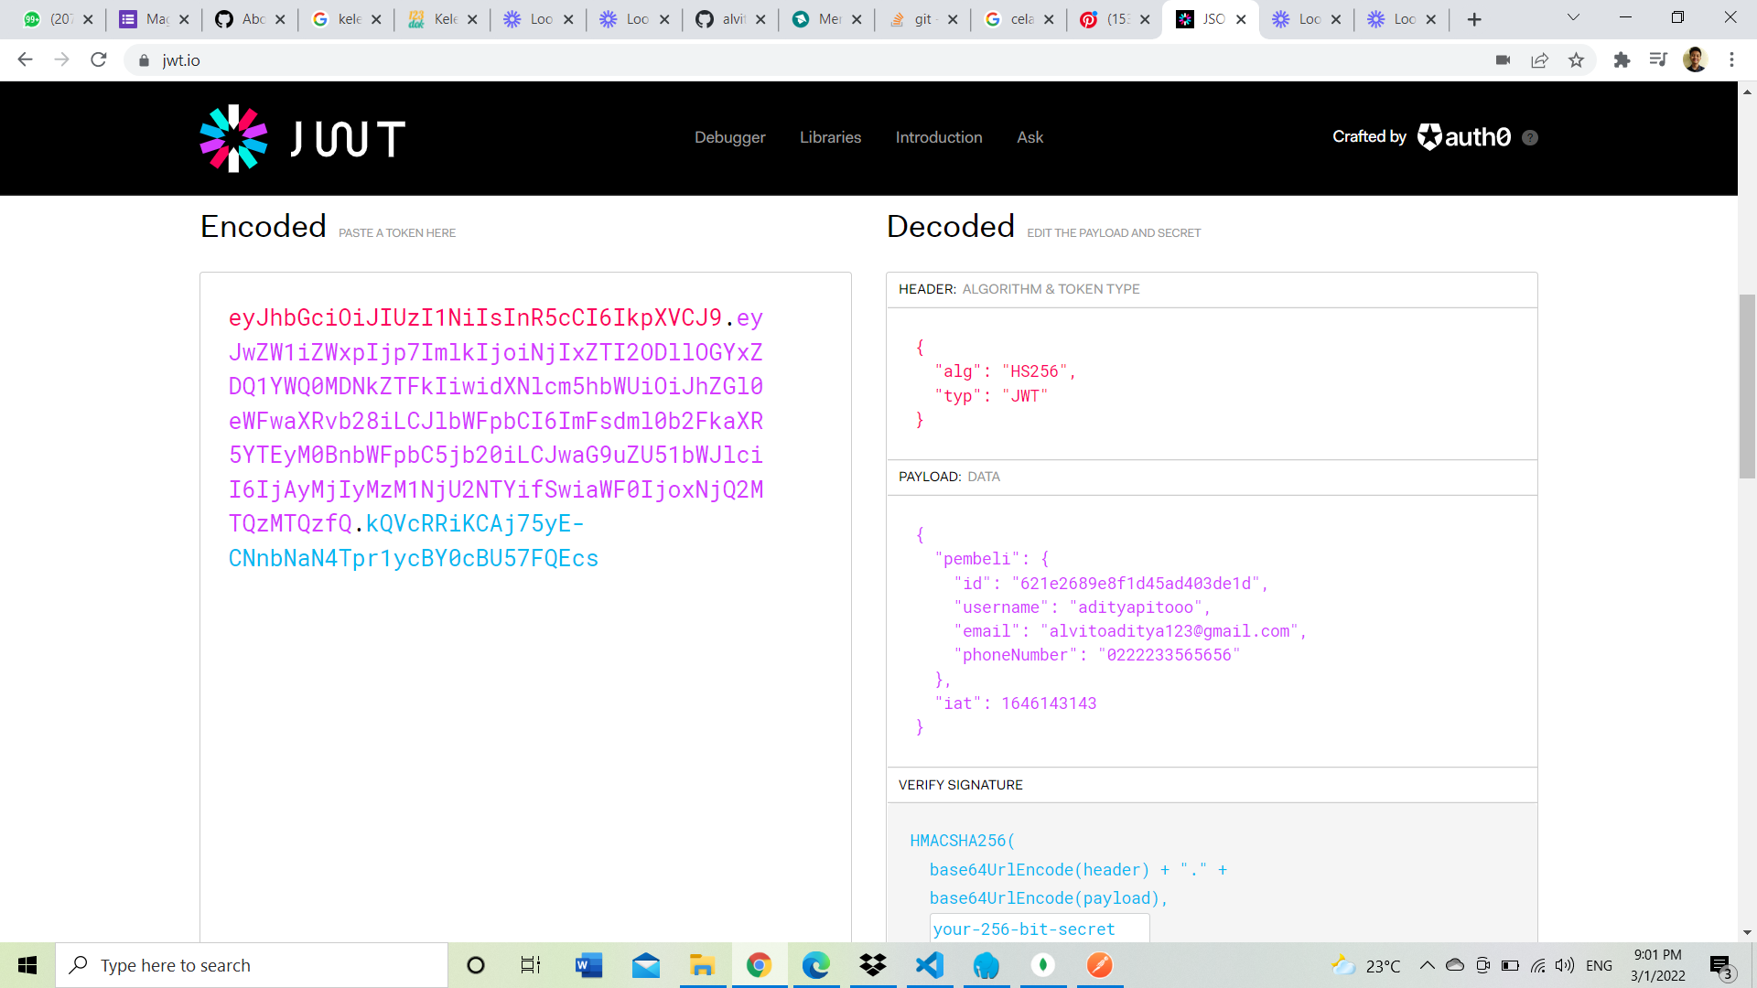Click the "alg": "HS256" header line
This screenshot has width=1757, height=988.
point(1005,371)
